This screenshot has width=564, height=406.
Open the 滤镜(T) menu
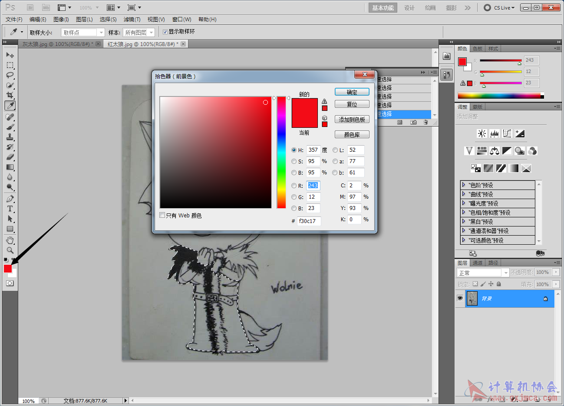click(132, 20)
